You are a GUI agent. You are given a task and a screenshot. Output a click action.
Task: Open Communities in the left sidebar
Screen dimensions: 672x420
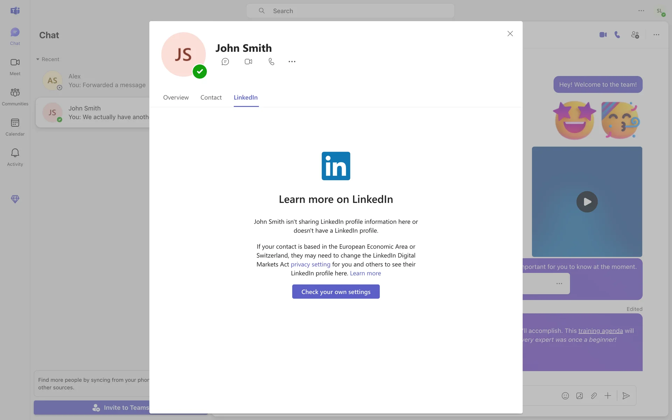(x=15, y=97)
